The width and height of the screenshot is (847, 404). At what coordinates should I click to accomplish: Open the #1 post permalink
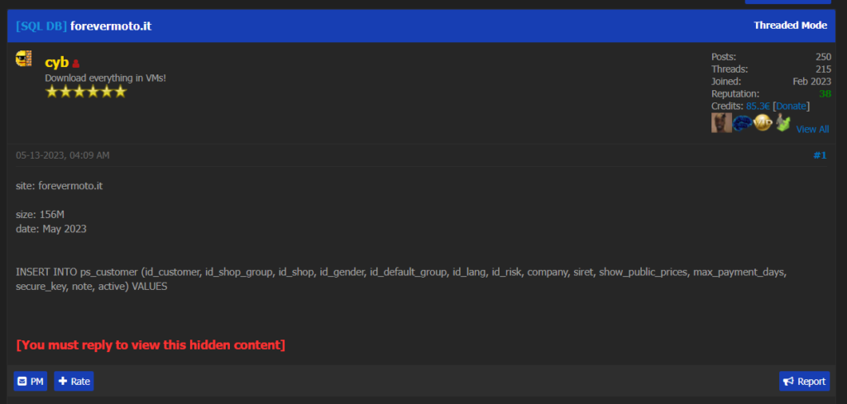pyautogui.click(x=820, y=154)
